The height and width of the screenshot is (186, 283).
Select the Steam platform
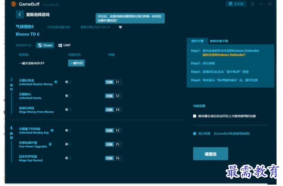[x=45, y=45]
